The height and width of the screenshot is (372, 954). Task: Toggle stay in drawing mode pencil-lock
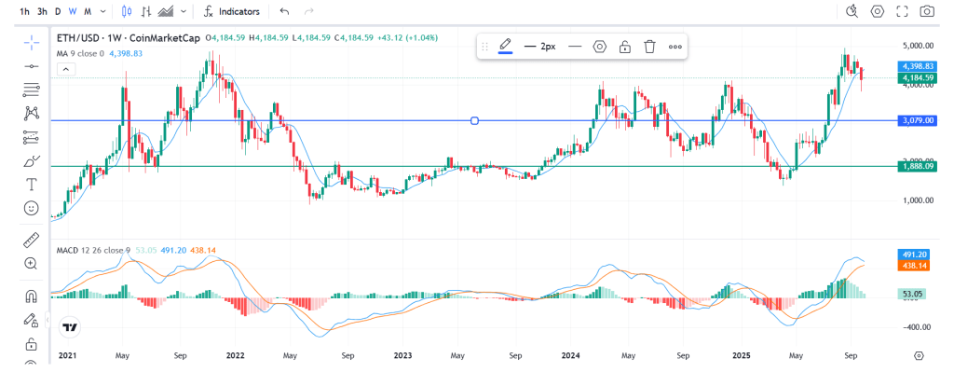click(31, 320)
